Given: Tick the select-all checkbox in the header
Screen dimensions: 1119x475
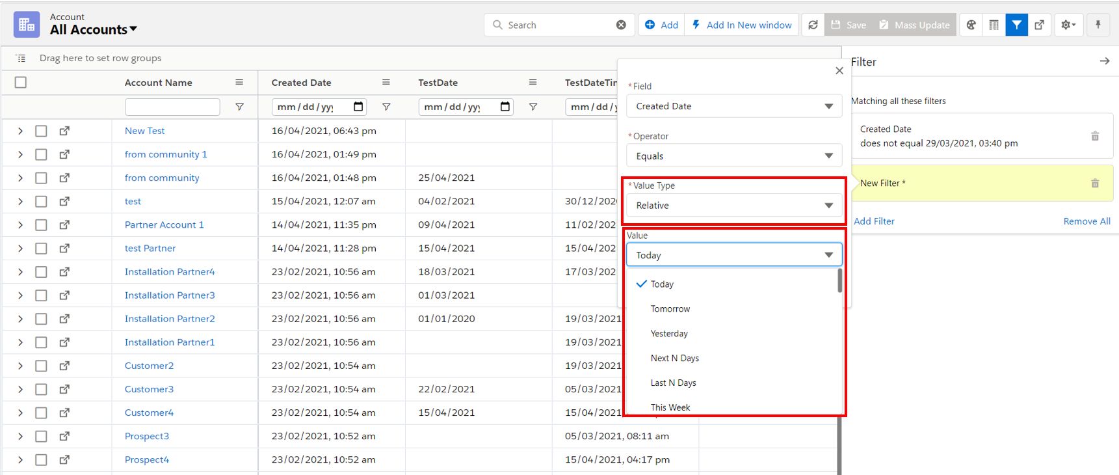Looking at the screenshot, I should click(x=21, y=83).
